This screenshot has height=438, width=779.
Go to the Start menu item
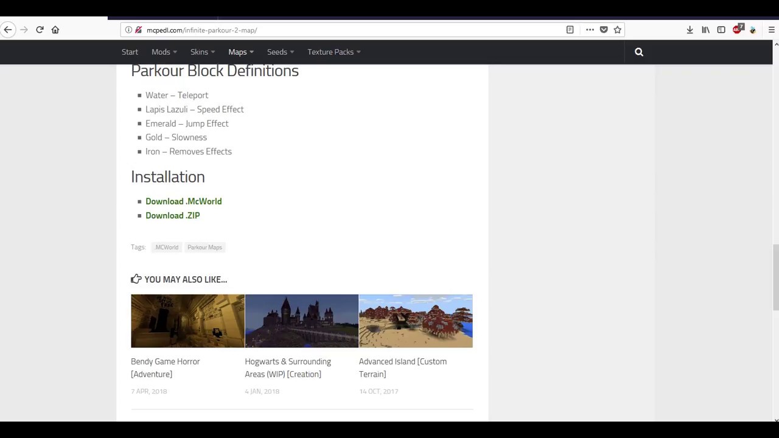130,52
